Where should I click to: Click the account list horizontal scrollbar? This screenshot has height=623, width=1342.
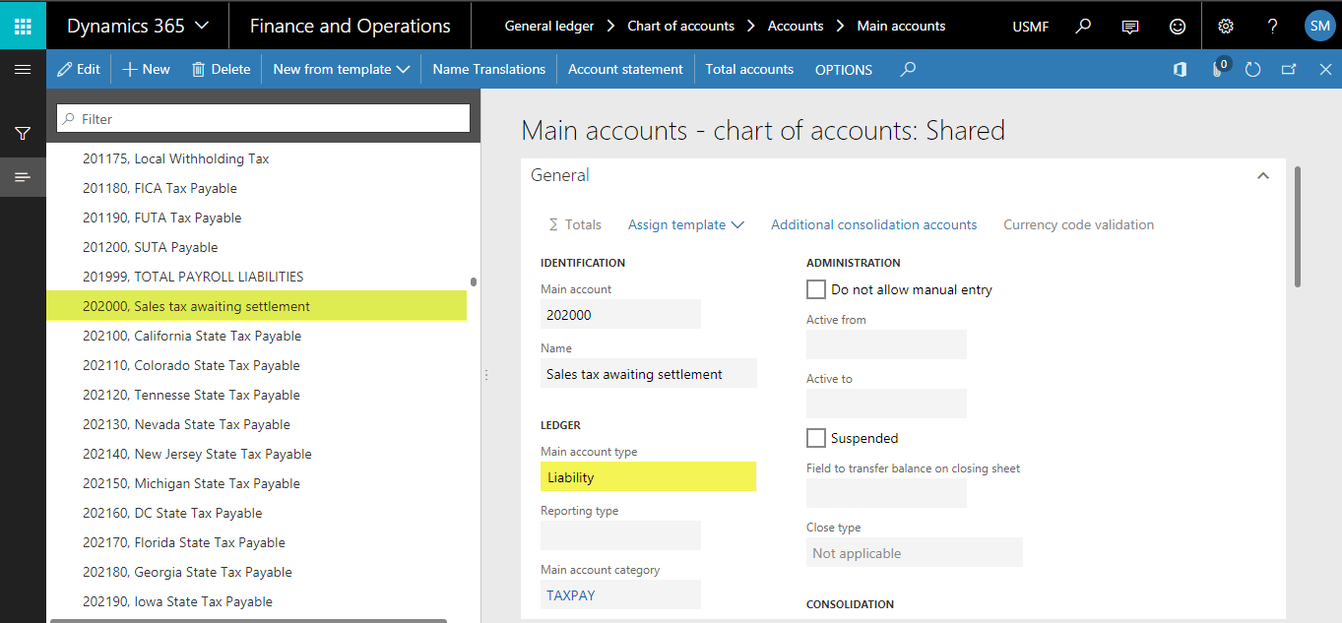click(x=248, y=620)
